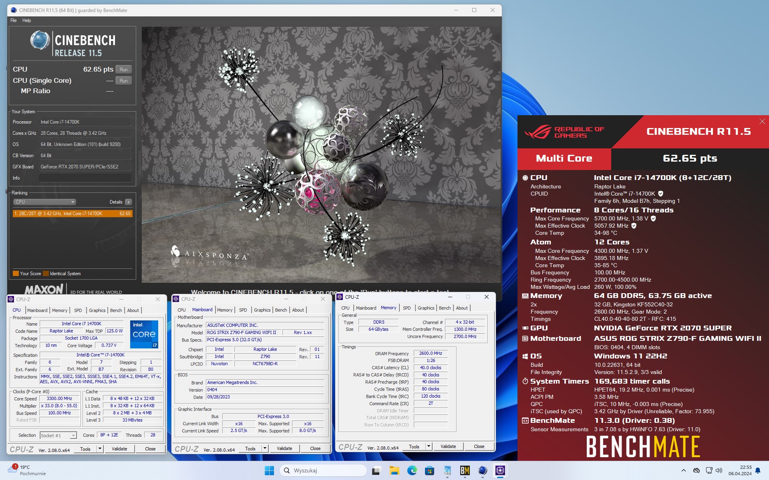769x480 pixels.
Task: Click Close button in middle CPU-Z window
Action: click(x=315, y=448)
